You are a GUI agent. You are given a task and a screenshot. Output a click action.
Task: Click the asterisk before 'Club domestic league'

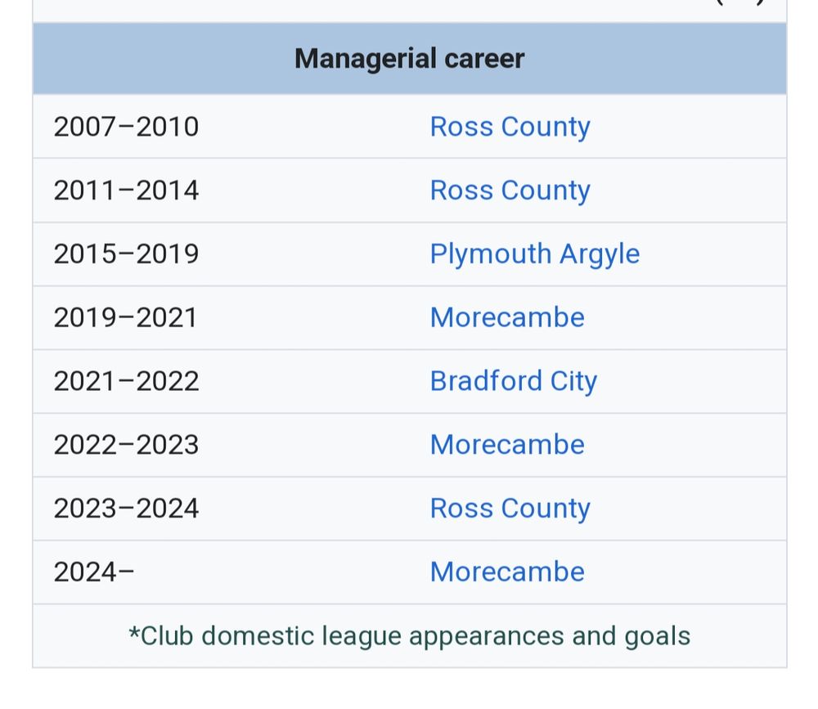click(133, 635)
